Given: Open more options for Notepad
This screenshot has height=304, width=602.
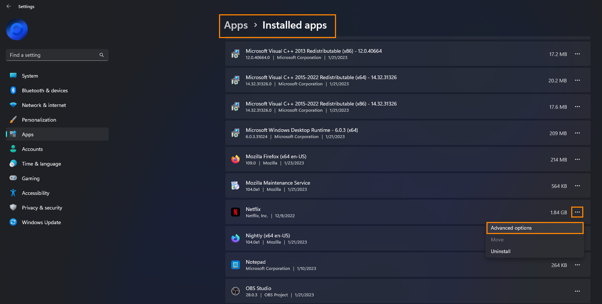Looking at the screenshot, I should point(577,265).
